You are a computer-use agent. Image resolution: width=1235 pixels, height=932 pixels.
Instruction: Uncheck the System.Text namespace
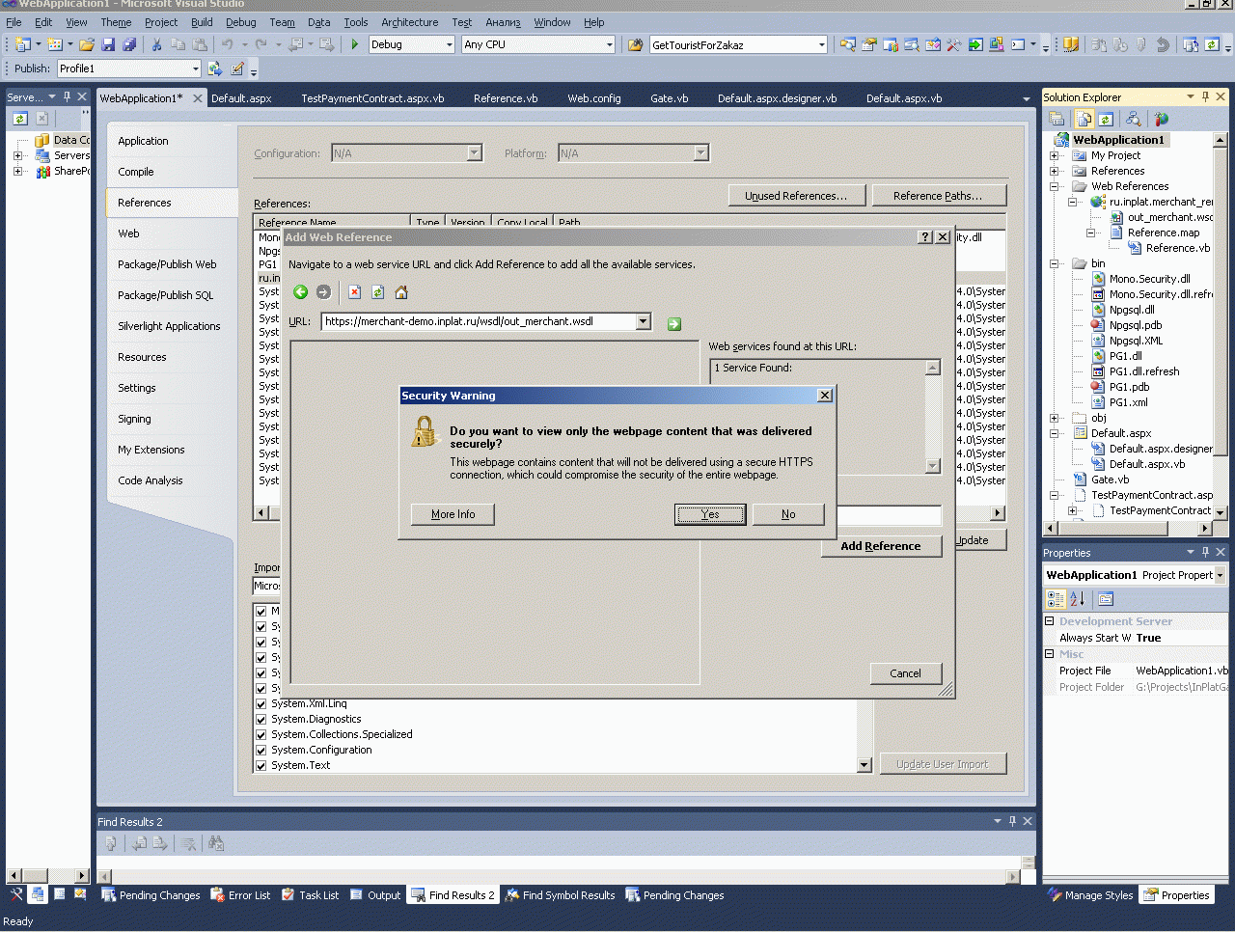coord(261,765)
